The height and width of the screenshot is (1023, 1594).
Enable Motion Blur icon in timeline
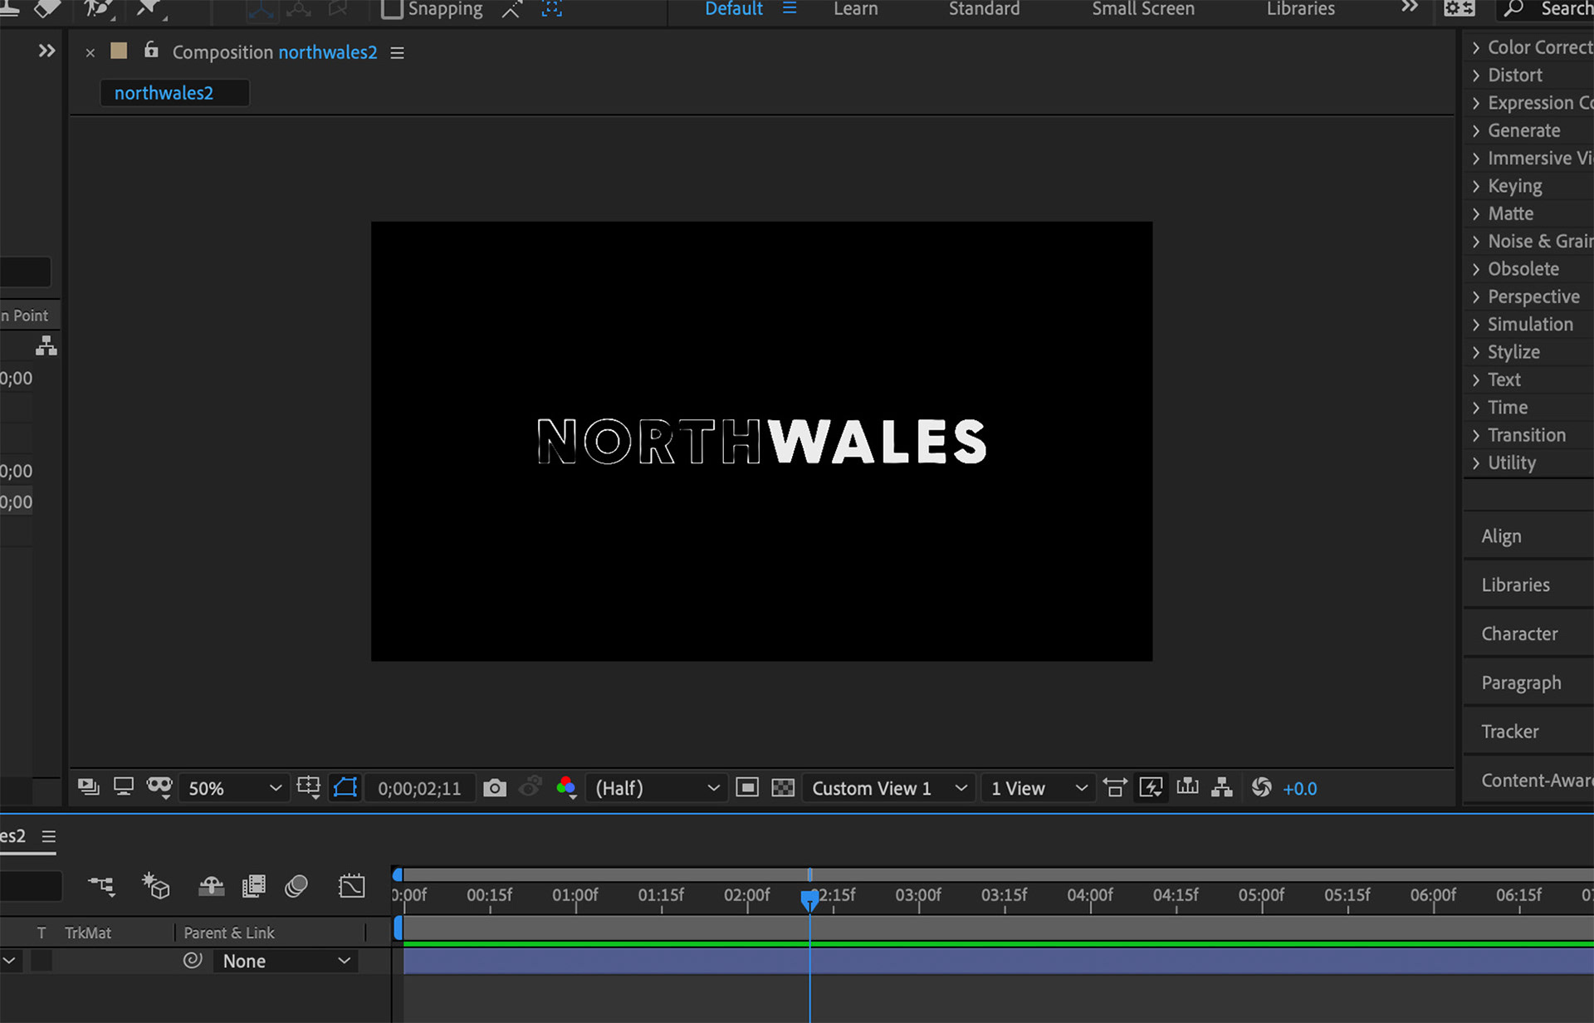[x=296, y=886]
